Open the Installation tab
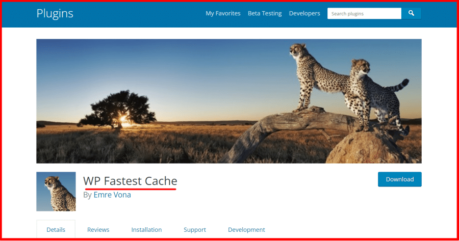 click(x=146, y=230)
